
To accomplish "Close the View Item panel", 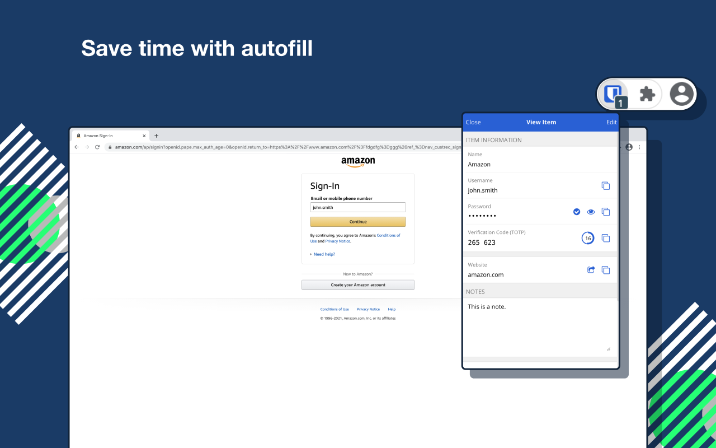I will pos(473,122).
